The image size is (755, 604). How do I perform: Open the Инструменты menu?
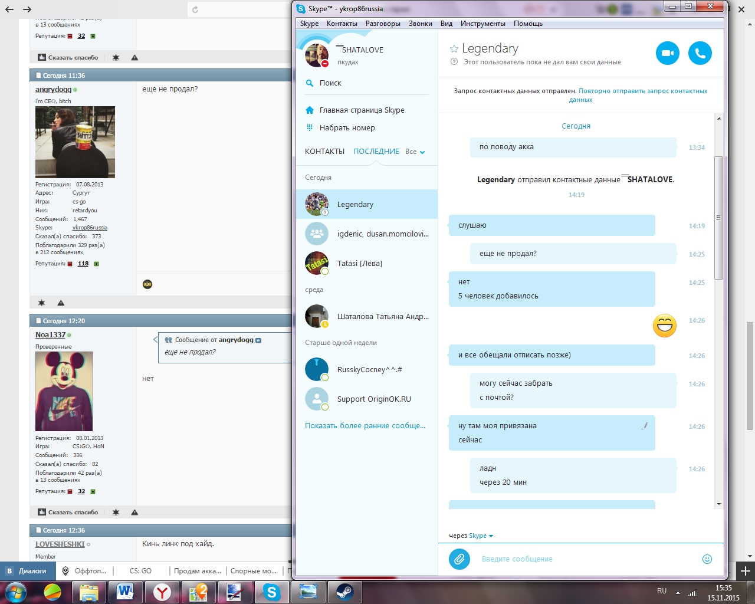[483, 24]
